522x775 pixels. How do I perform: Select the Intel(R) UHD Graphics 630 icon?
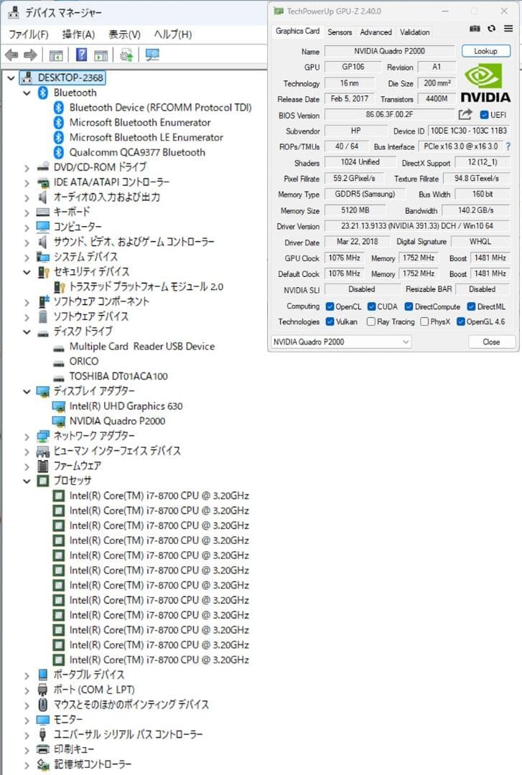[59, 406]
